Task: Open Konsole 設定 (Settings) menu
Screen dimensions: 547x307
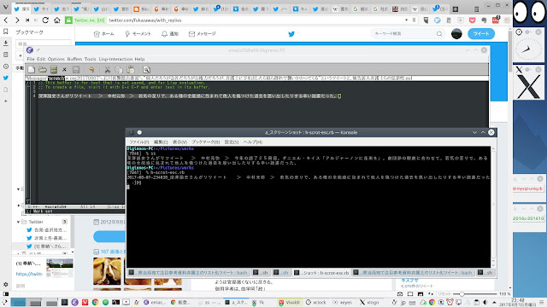Action: pyautogui.click(x=232, y=142)
